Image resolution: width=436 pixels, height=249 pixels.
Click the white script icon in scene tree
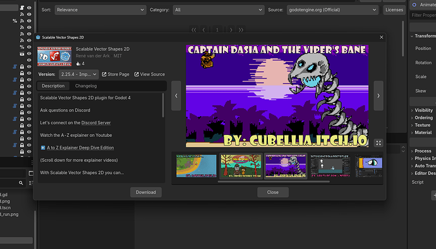[22, 8]
